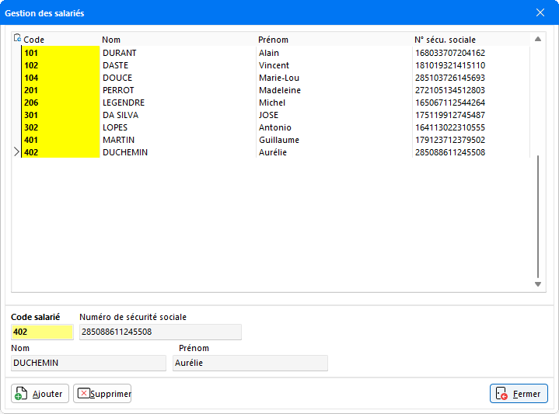Click the Supprimer button
Screen dimensions: 559x414
coord(103,394)
